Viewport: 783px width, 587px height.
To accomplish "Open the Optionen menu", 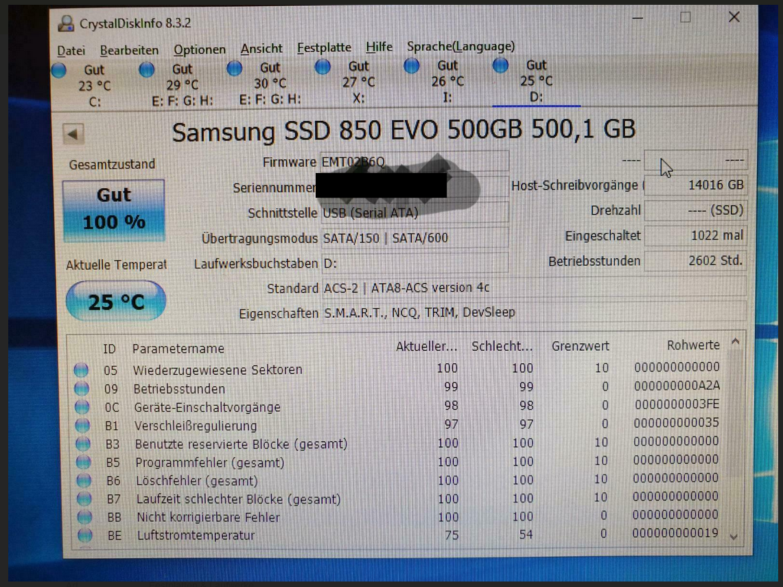I will coord(199,50).
